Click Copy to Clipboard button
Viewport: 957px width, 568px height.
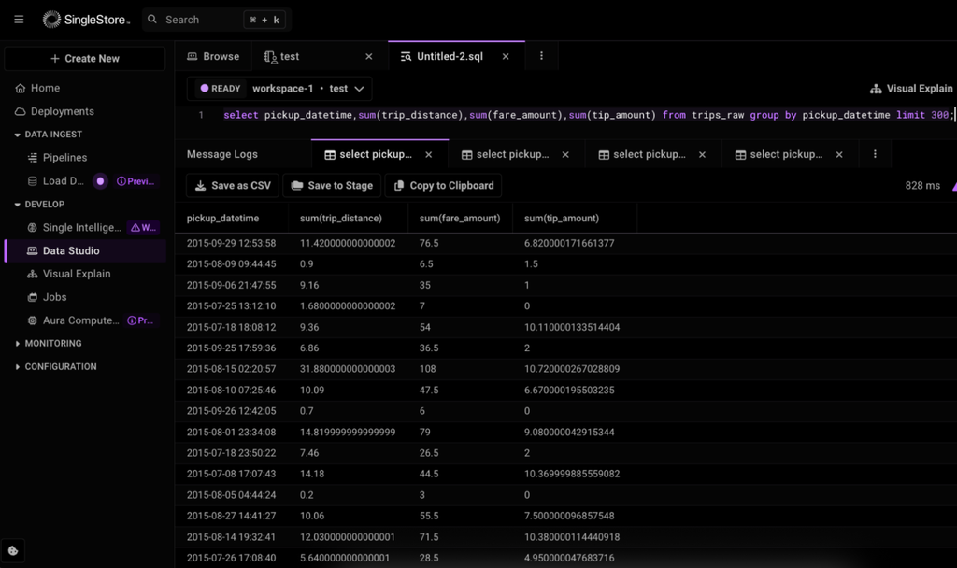pos(443,186)
